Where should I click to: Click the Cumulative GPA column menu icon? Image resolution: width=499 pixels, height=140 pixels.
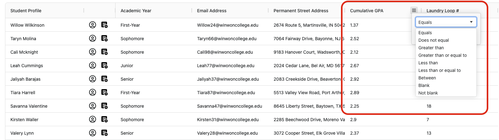(414, 10)
